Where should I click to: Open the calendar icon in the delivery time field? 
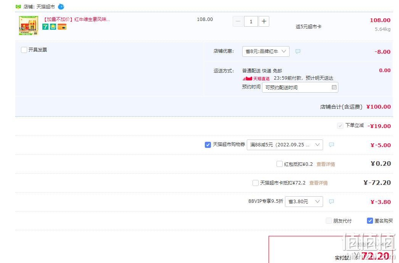click(x=334, y=88)
